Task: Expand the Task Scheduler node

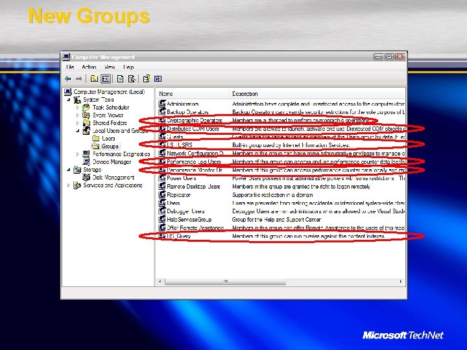Action: [x=77, y=107]
